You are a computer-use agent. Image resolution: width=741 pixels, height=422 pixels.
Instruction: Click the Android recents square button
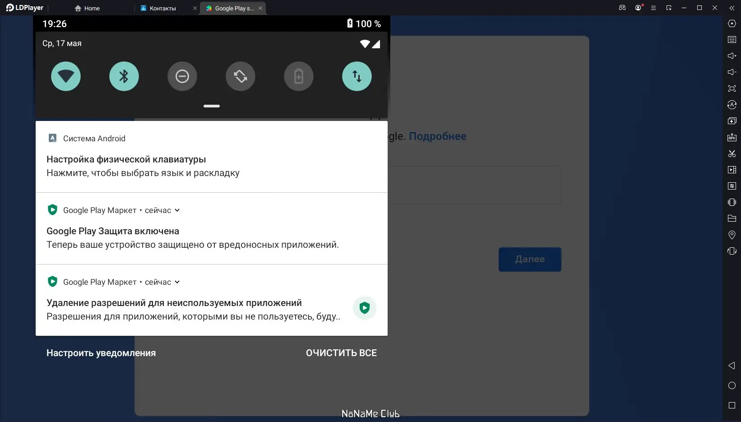[x=732, y=405]
